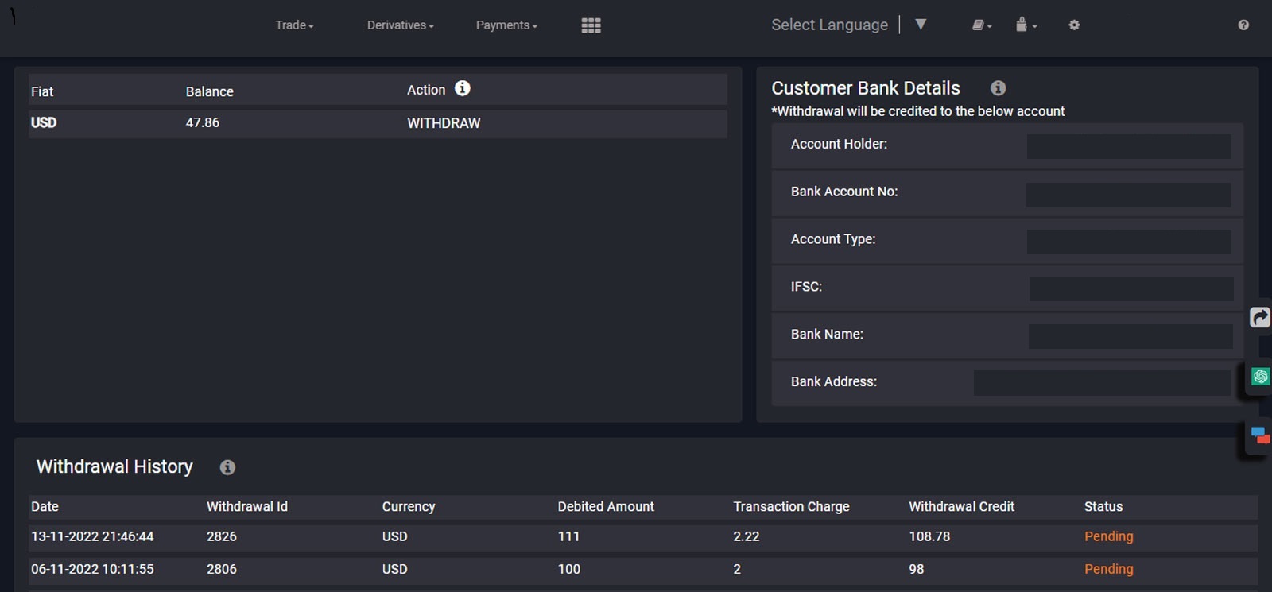This screenshot has width=1272, height=592.
Task: Click WITHDRAW for USD balance
Action: click(444, 123)
